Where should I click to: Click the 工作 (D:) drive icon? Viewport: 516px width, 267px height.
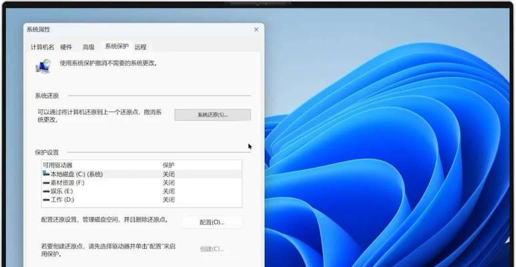pos(46,200)
